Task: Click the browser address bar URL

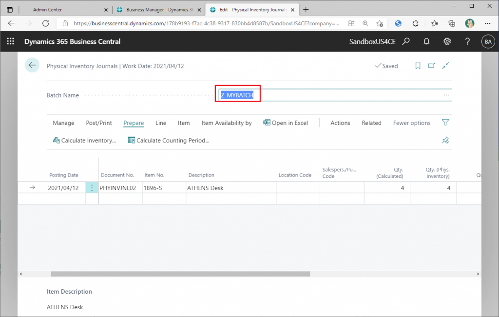Action: point(206,23)
